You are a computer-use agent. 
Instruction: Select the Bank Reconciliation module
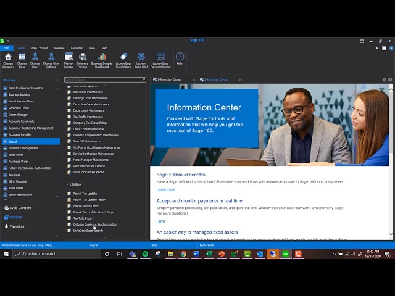[x=20, y=195]
